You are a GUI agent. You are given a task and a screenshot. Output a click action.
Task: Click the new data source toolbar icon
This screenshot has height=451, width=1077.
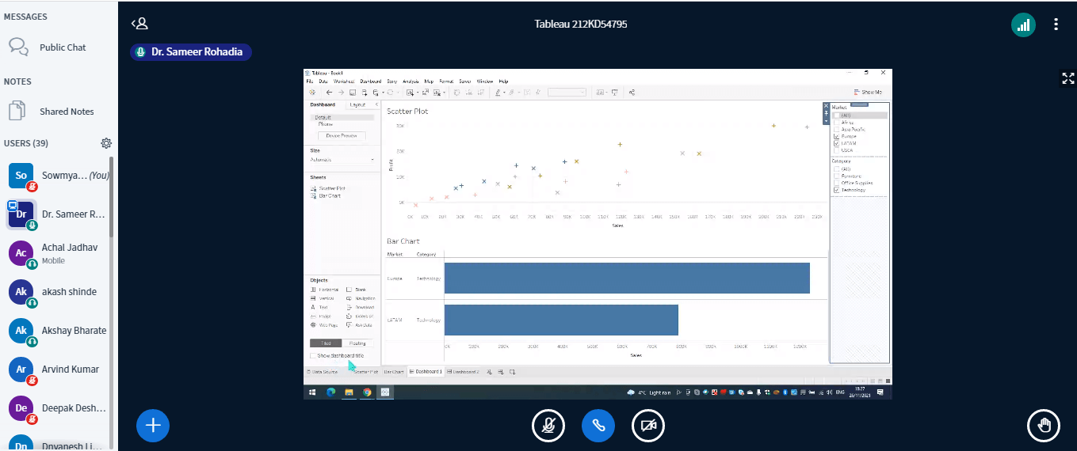pyautogui.click(x=365, y=93)
